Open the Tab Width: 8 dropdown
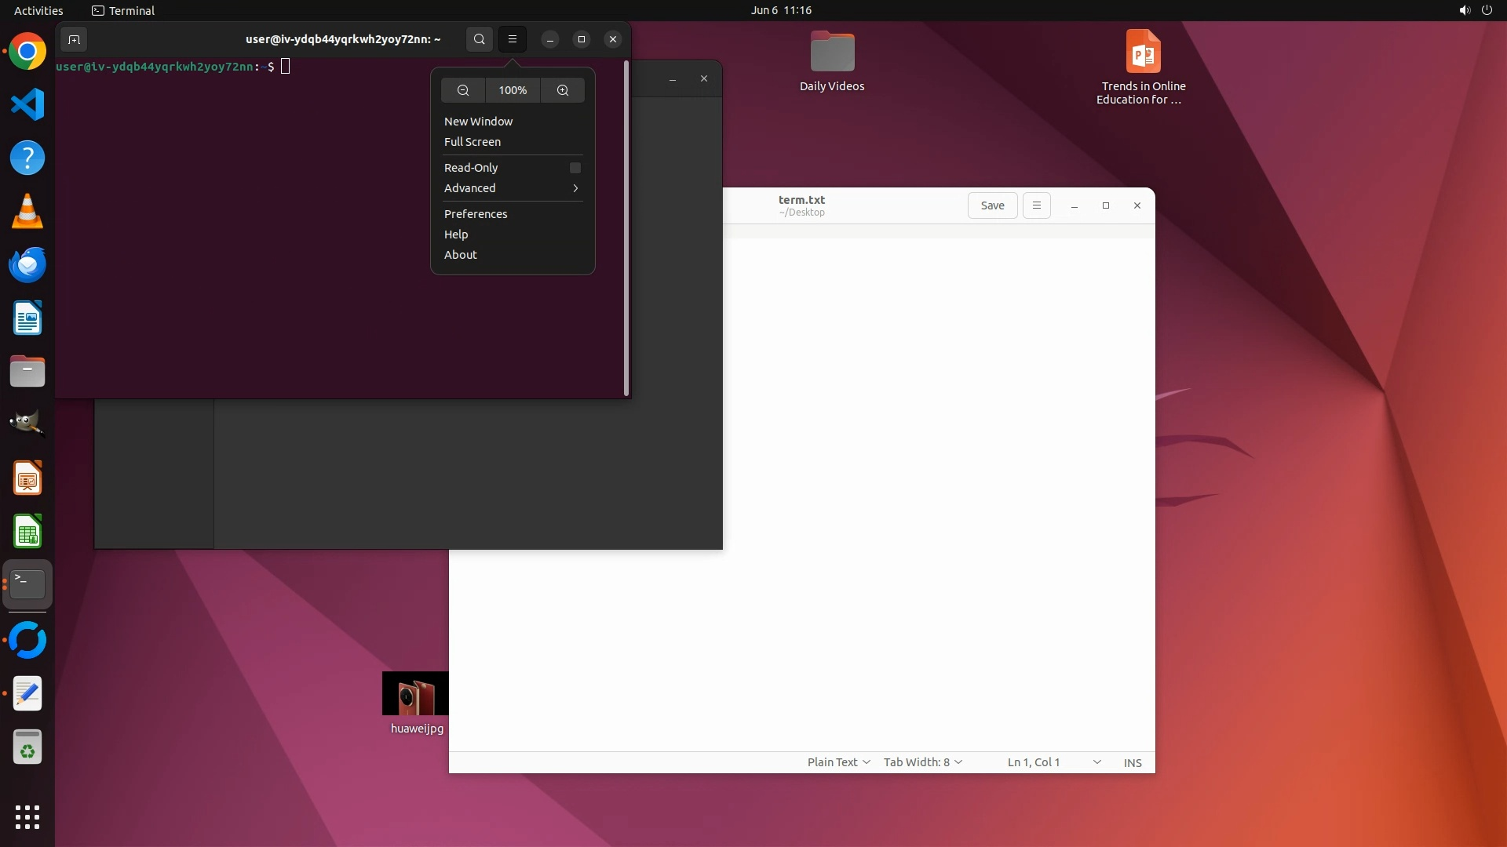The width and height of the screenshot is (1507, 847). tap(922, 762)
